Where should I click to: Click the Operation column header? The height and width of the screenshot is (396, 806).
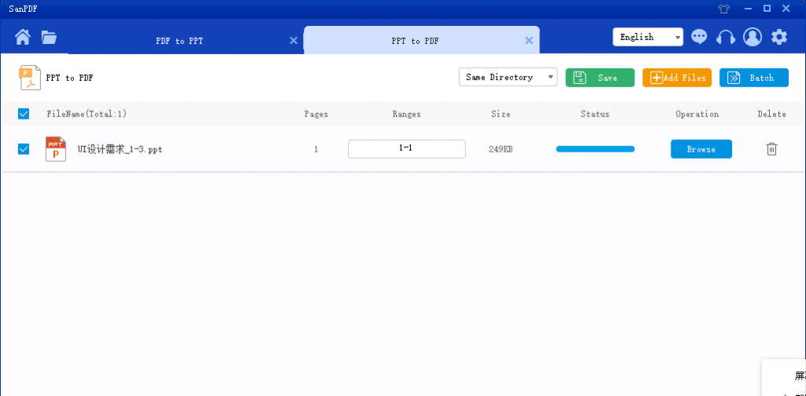[x=697, y=115]
